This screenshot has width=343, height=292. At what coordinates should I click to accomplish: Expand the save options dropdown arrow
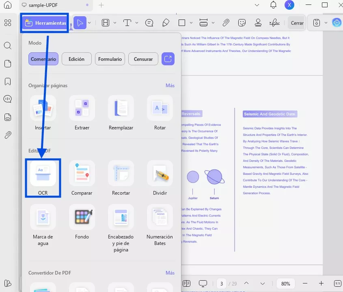pyautogui.click(x=326, y=23)
